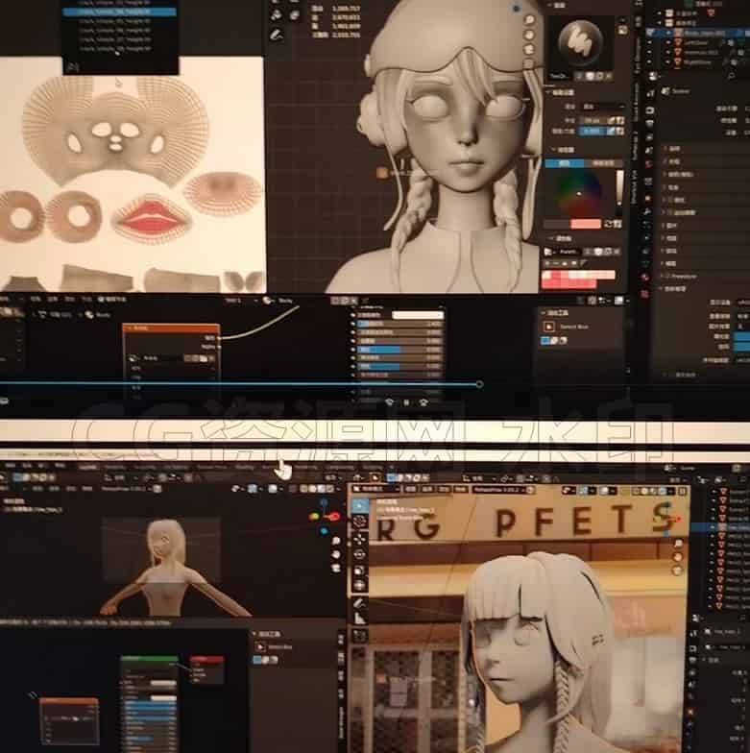Click red X axis on lower left viewport gizmo

(334, 517)
